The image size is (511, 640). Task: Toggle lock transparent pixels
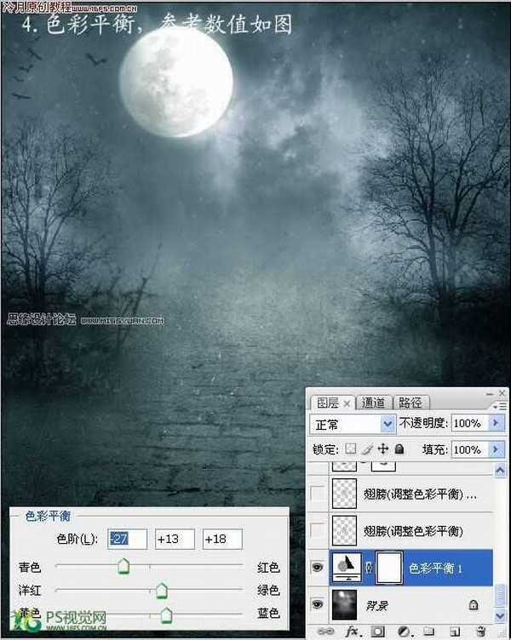point(351,449)
